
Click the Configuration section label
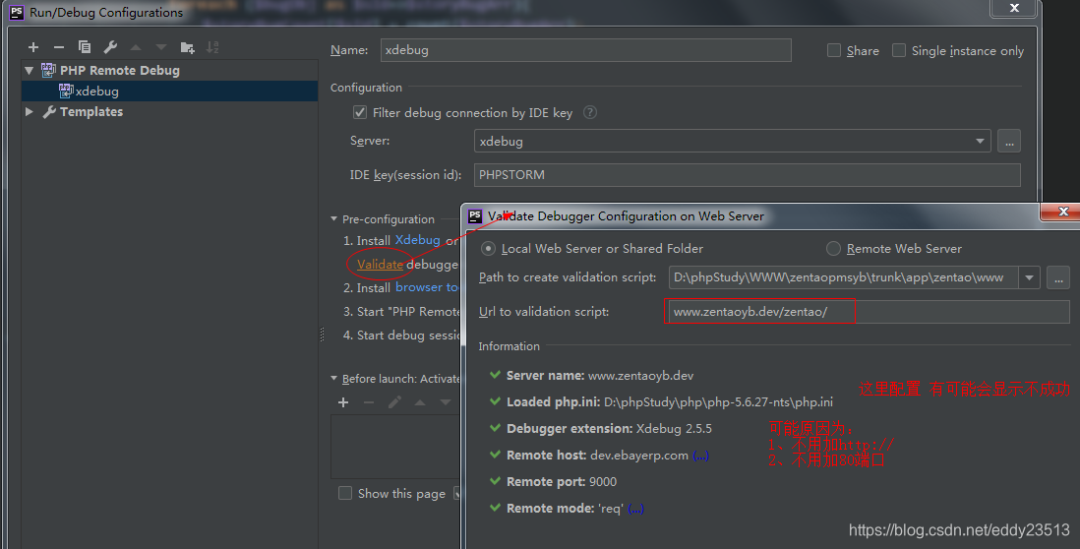pyautogui.click(x=366, y=88)
